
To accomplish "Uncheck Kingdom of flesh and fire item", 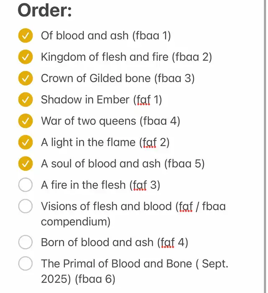I will point(26,57).
